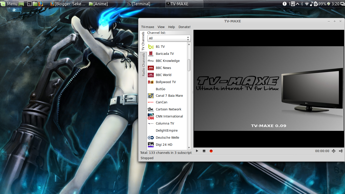Launch Firefox from panel launcher icon
This screenshot has width=345, height=194.
coord(41,4)
